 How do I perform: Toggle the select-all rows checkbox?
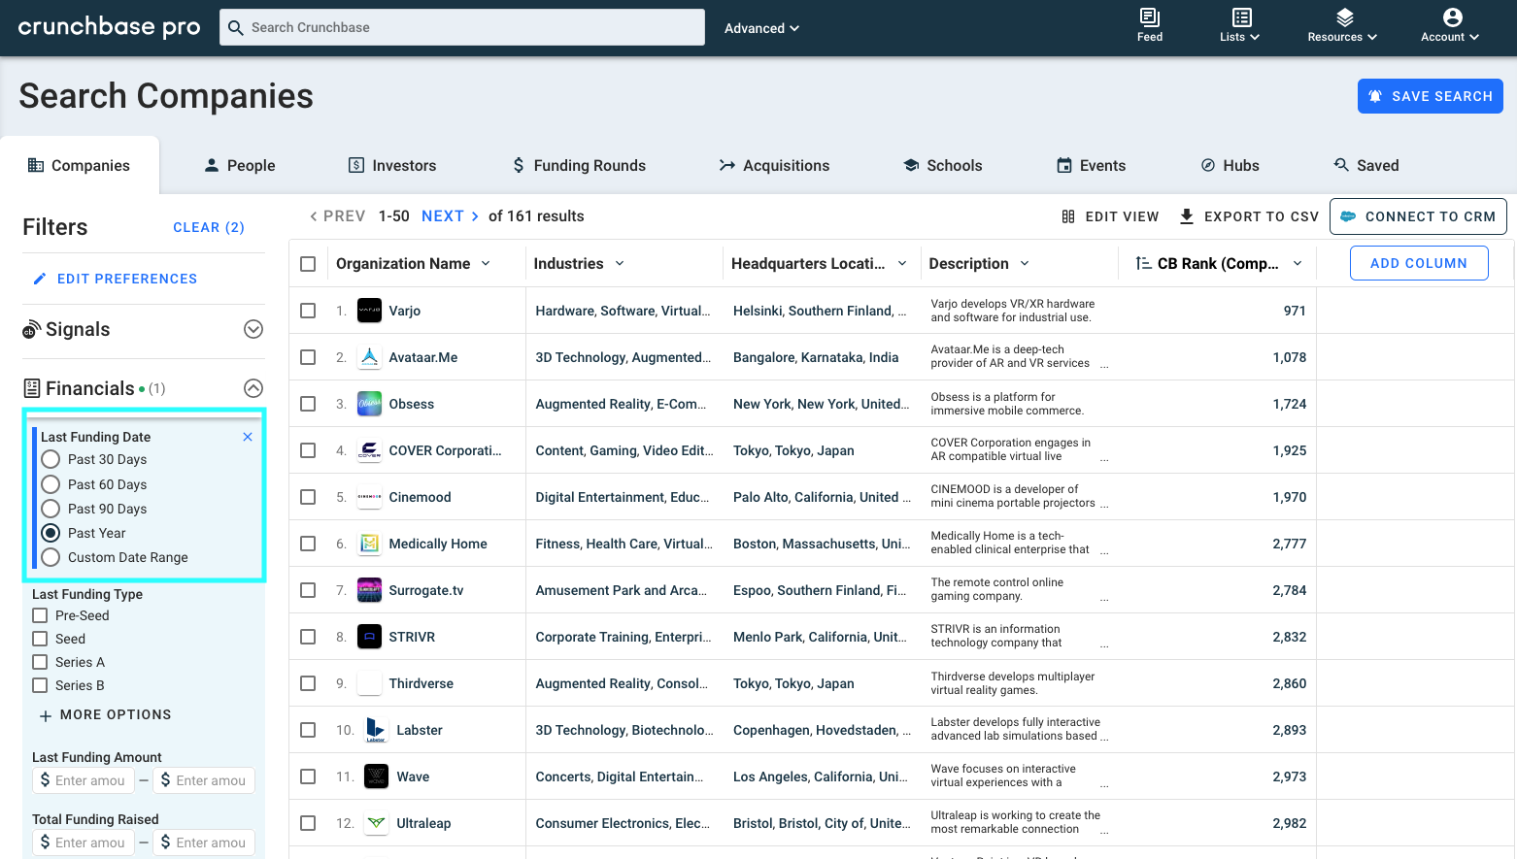308,264
